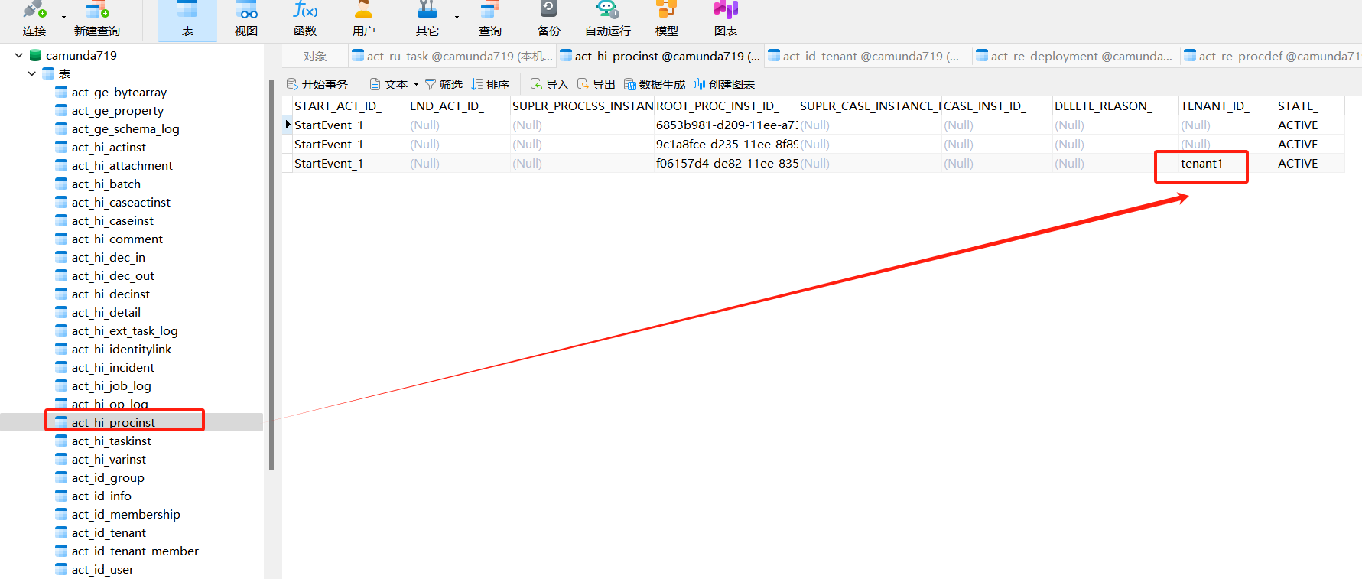Expand the 其它 dropdown arrow

pyautogui.click(x=457, y=17)
